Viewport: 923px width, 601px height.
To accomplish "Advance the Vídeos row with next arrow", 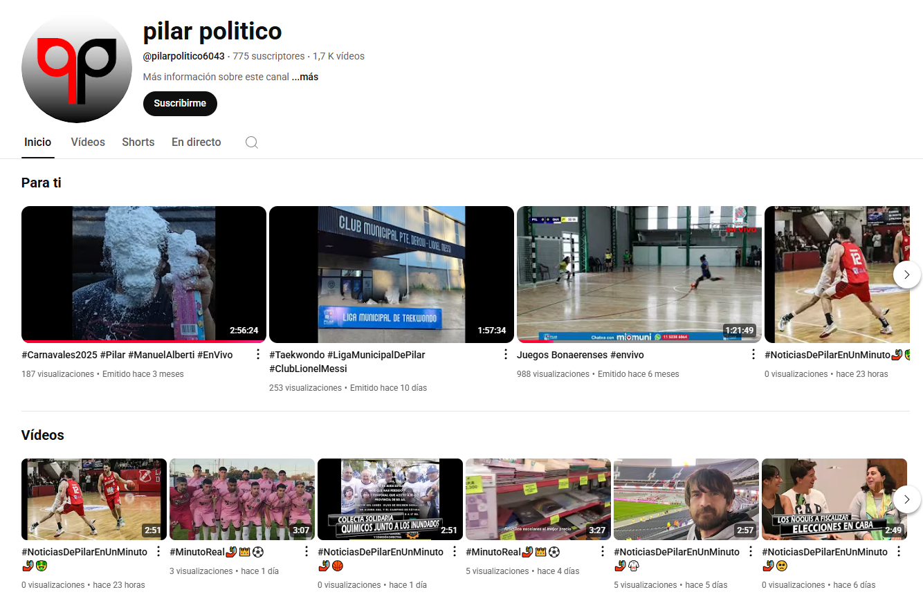I will pos(906,499).
